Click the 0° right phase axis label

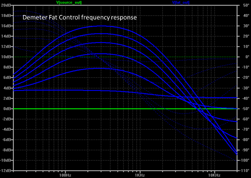coord(246,57)
